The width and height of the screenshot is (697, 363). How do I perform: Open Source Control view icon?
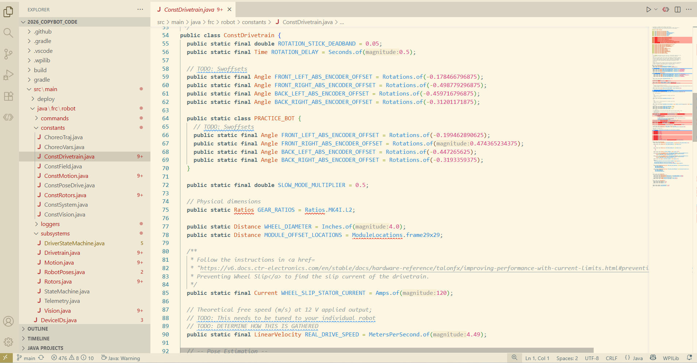8,54
